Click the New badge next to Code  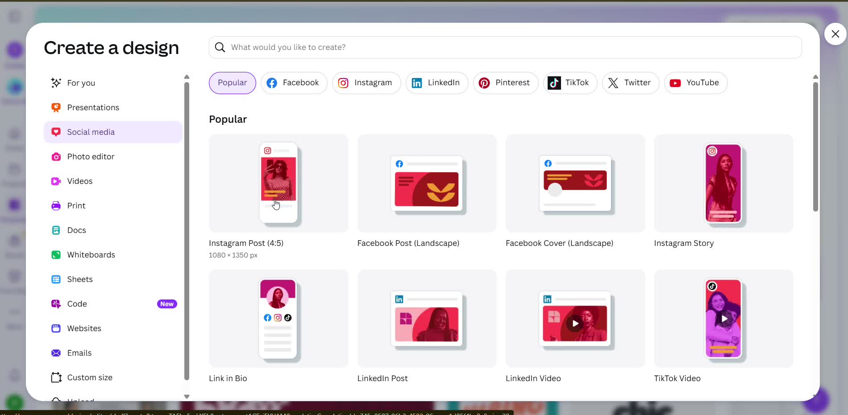[167, 304]
